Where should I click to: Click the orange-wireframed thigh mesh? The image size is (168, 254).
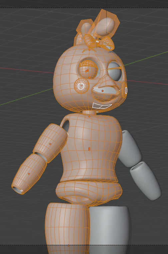(68, 229)
